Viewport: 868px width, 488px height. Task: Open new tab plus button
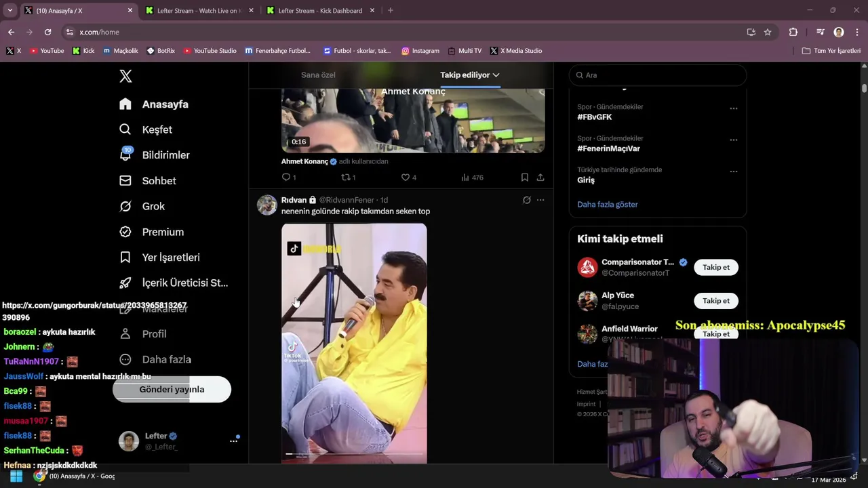click(x=390, y=11)
